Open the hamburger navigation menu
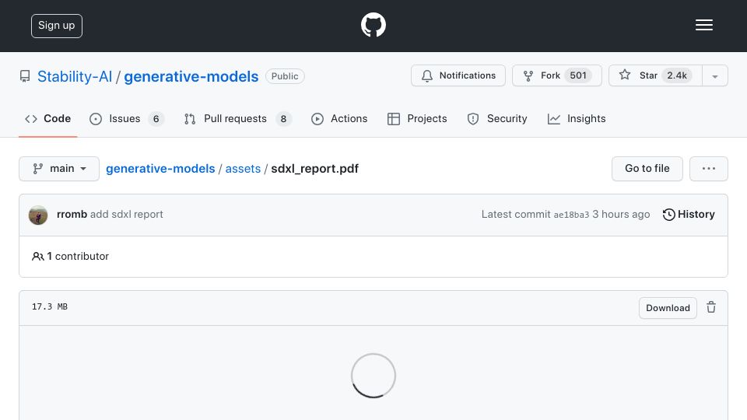The height and width of the screenshot is (420, 747). pyautogui.click(x=703, y=25)
